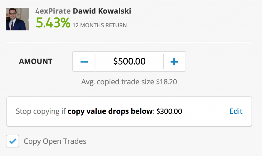Click the Copy Open Trades label text
Viewport: 262px width, 156px height.
tap(55, 141)
